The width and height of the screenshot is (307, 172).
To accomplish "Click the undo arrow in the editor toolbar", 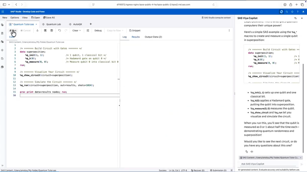I will (59, 30).
